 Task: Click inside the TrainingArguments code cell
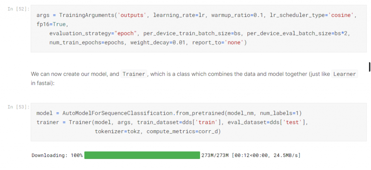tap(199, 29)
